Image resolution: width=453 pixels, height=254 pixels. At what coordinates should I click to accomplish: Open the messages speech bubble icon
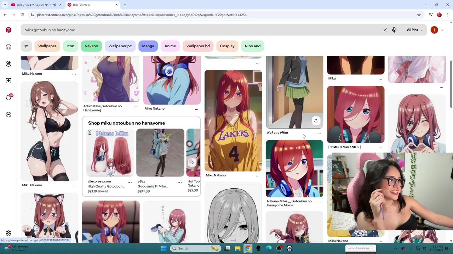[8, 115]
